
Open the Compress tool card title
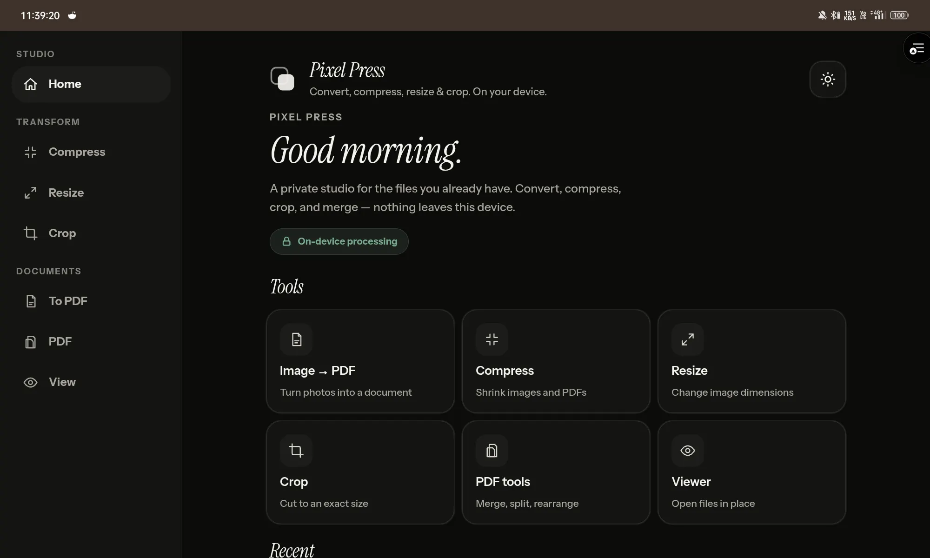(505, 371)
